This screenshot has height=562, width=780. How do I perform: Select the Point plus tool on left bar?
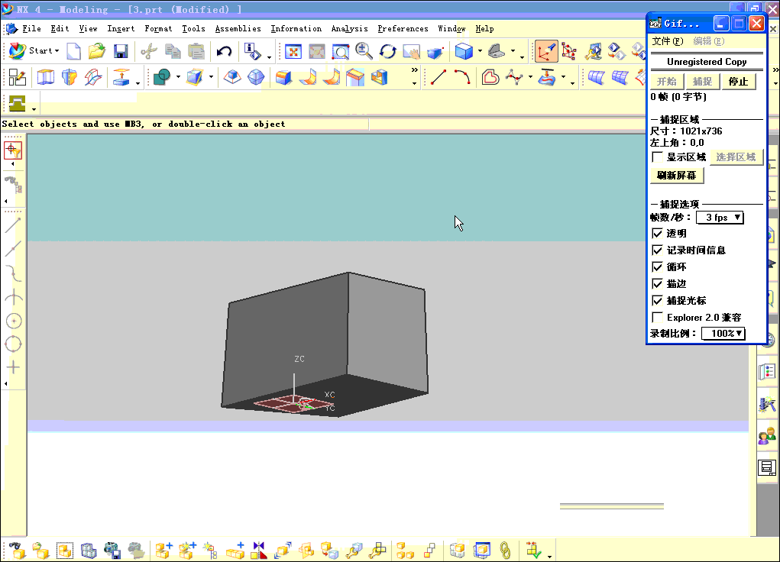pos(13,367)
